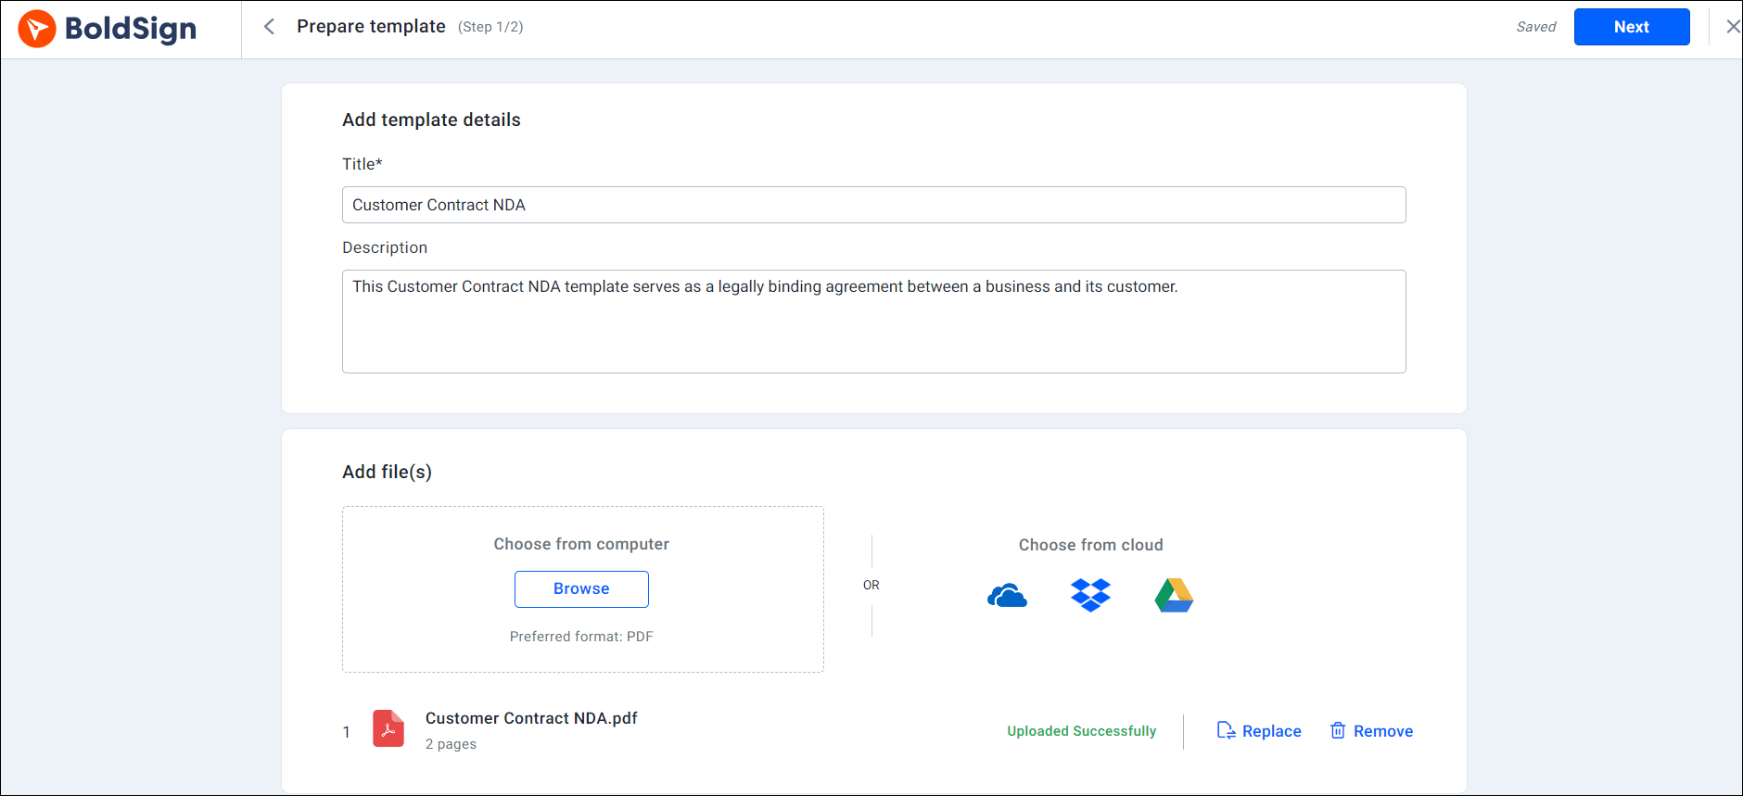
Task: Click the Saved status indicator
Action: [x=1536, y=27]
